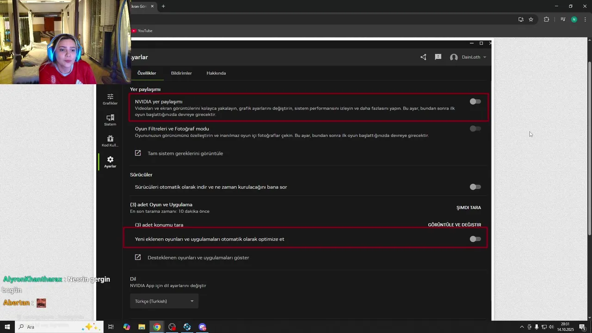Click the '(3) adet Oyun ve Uygulama' text

[x=161, y=204]
